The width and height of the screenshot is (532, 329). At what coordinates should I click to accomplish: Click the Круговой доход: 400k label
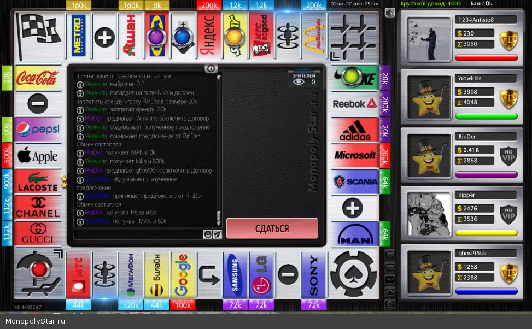(431, 4)
